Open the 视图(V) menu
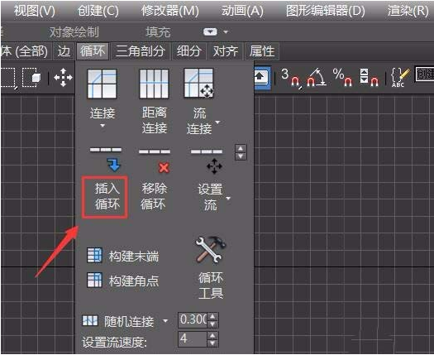Image resolution: width=434 pixels, height=355 pixels. click(x=35, y=11)
